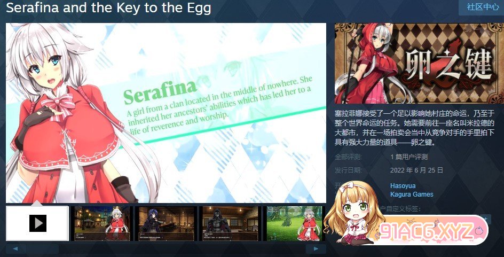The image size is (504, 257).
Task: Play the trailer video thumbnail
Action: pyautogui.click(x=37, y=223)
